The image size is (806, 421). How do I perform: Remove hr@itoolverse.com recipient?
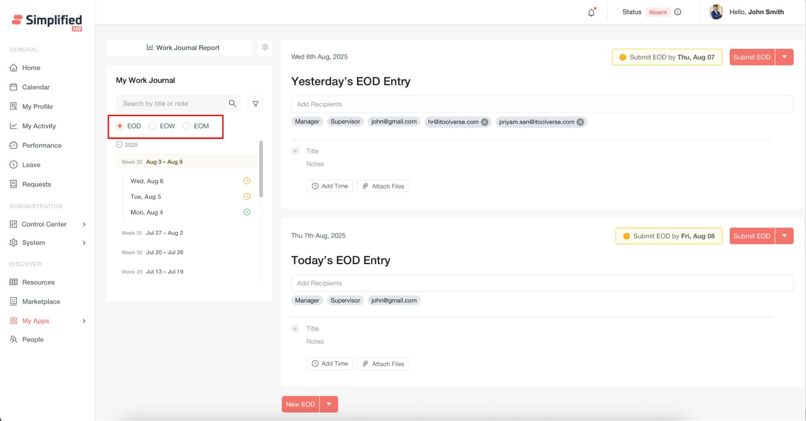[x=485, y=122]
